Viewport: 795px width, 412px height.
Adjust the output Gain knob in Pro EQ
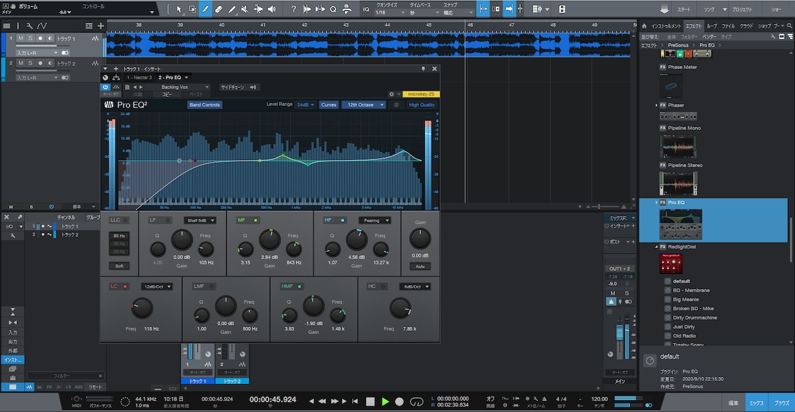(x=420, y=239)
